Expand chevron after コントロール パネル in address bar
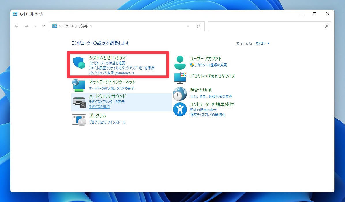 (91, 26)
